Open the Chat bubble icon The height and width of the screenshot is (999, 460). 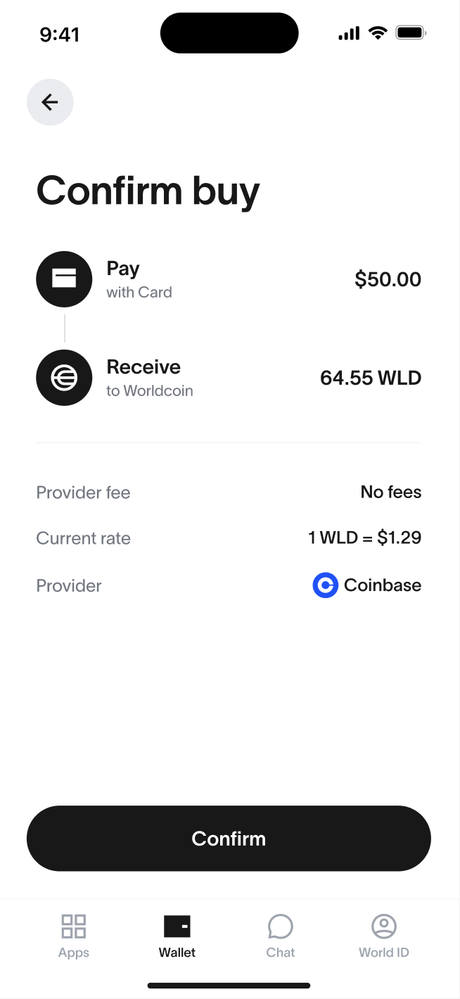280,927
